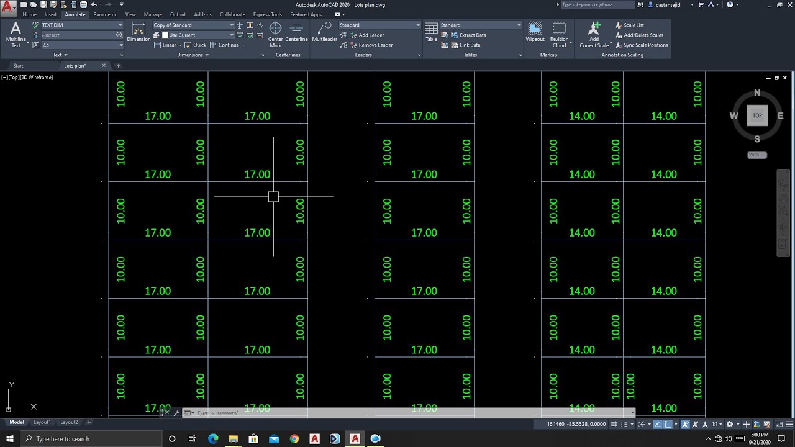The width and height of the screenshot is (795, 447).
Task: Select the Revision Cloud tool
Action: click(560, 35)
